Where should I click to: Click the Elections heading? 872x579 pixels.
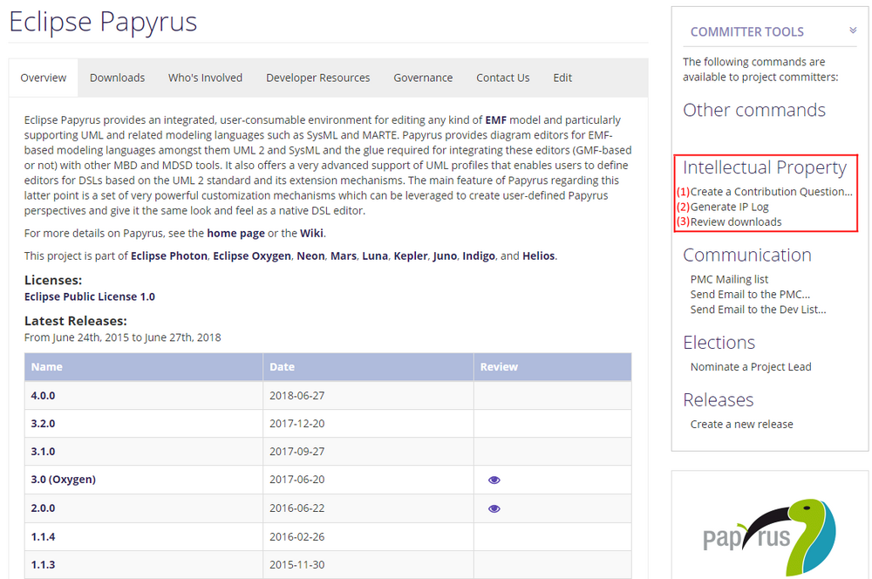point(719,343)
